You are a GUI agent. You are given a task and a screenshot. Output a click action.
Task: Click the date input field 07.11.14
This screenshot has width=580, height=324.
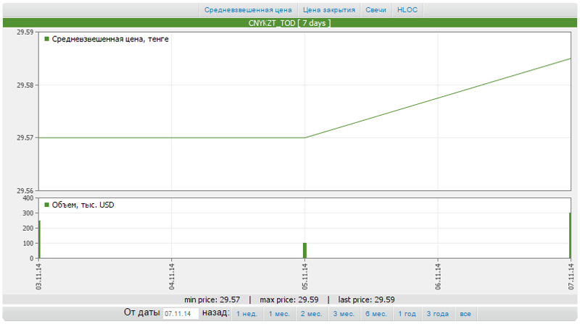[181, 314]
